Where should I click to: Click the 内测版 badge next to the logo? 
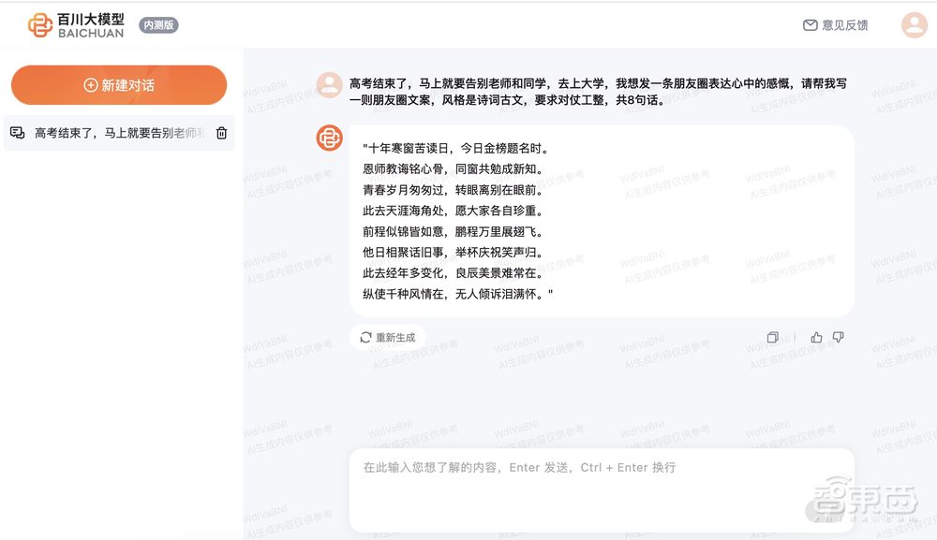tap(157, 24)
